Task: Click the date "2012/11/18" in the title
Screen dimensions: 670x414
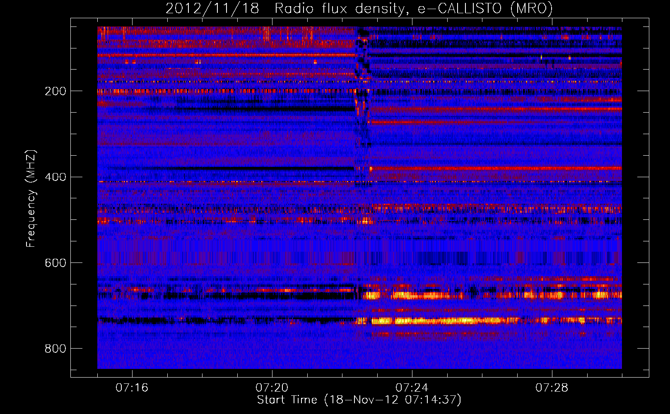Action: click(212, 8)
